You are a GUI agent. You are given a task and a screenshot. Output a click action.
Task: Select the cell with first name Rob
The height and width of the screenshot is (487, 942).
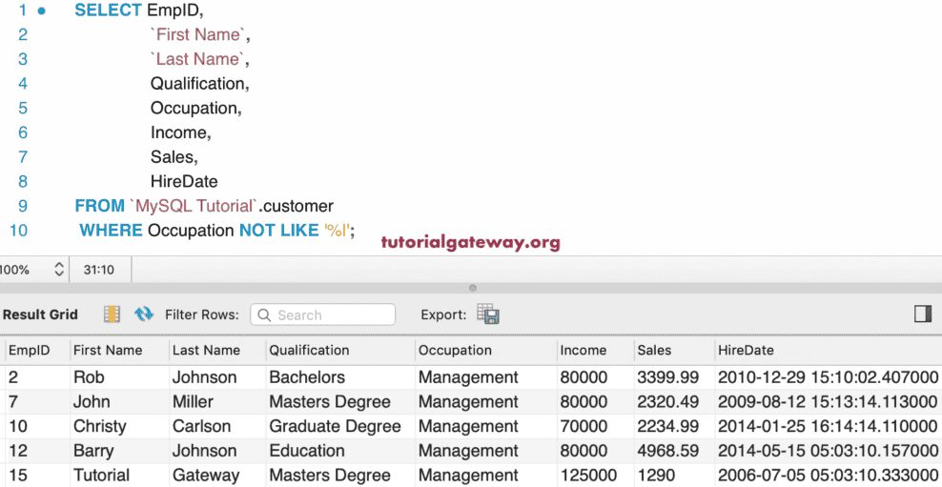pyautogui.click(x=89, y=377)
